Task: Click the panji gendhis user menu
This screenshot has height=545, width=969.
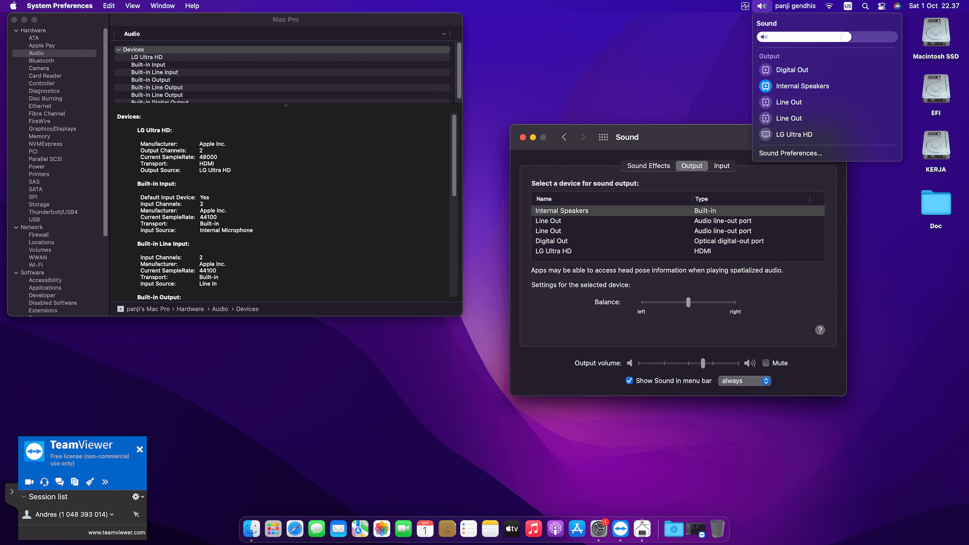Action: tap(795, 6)
